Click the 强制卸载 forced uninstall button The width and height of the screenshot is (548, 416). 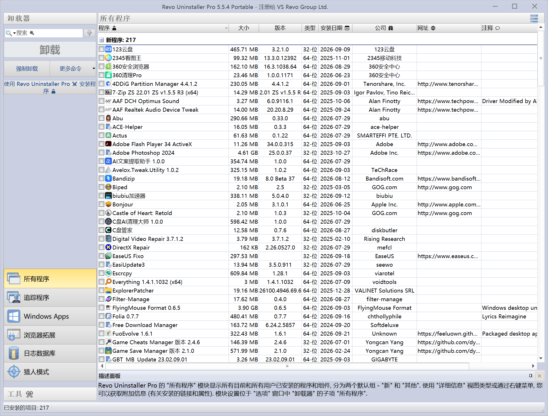[27, 69]
